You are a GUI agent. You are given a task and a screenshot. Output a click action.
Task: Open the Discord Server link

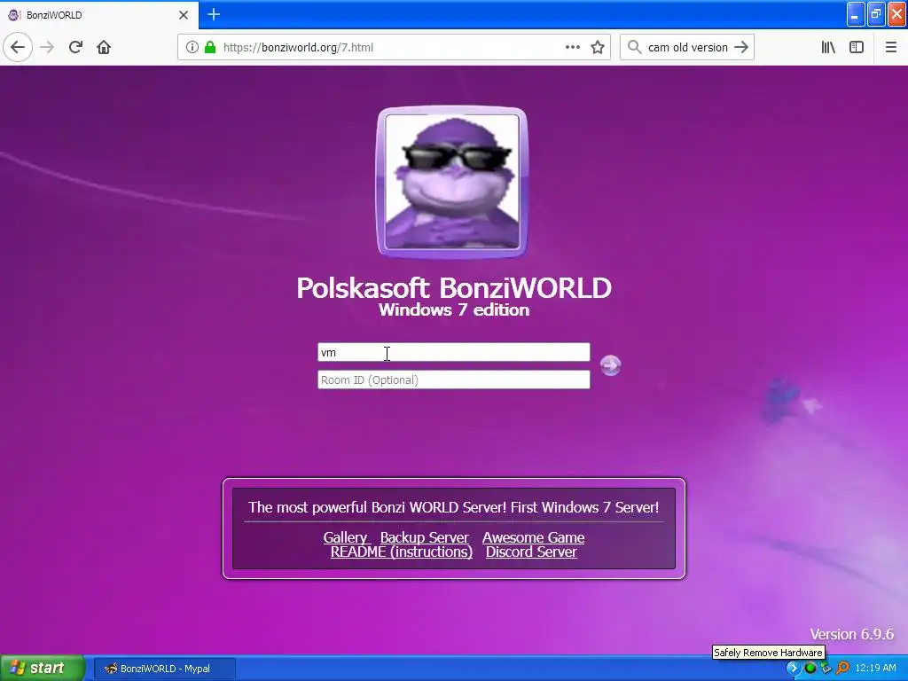(531, 552)
